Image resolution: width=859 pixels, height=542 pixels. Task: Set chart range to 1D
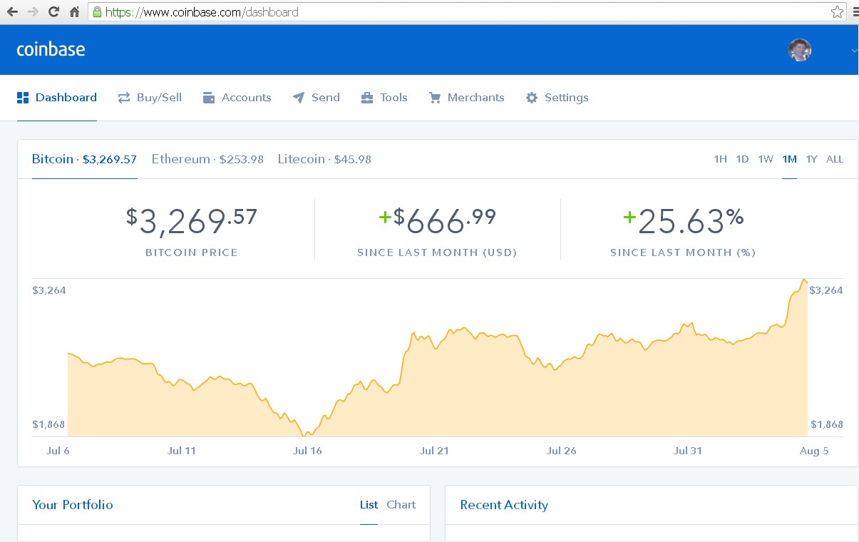point(742,159)
